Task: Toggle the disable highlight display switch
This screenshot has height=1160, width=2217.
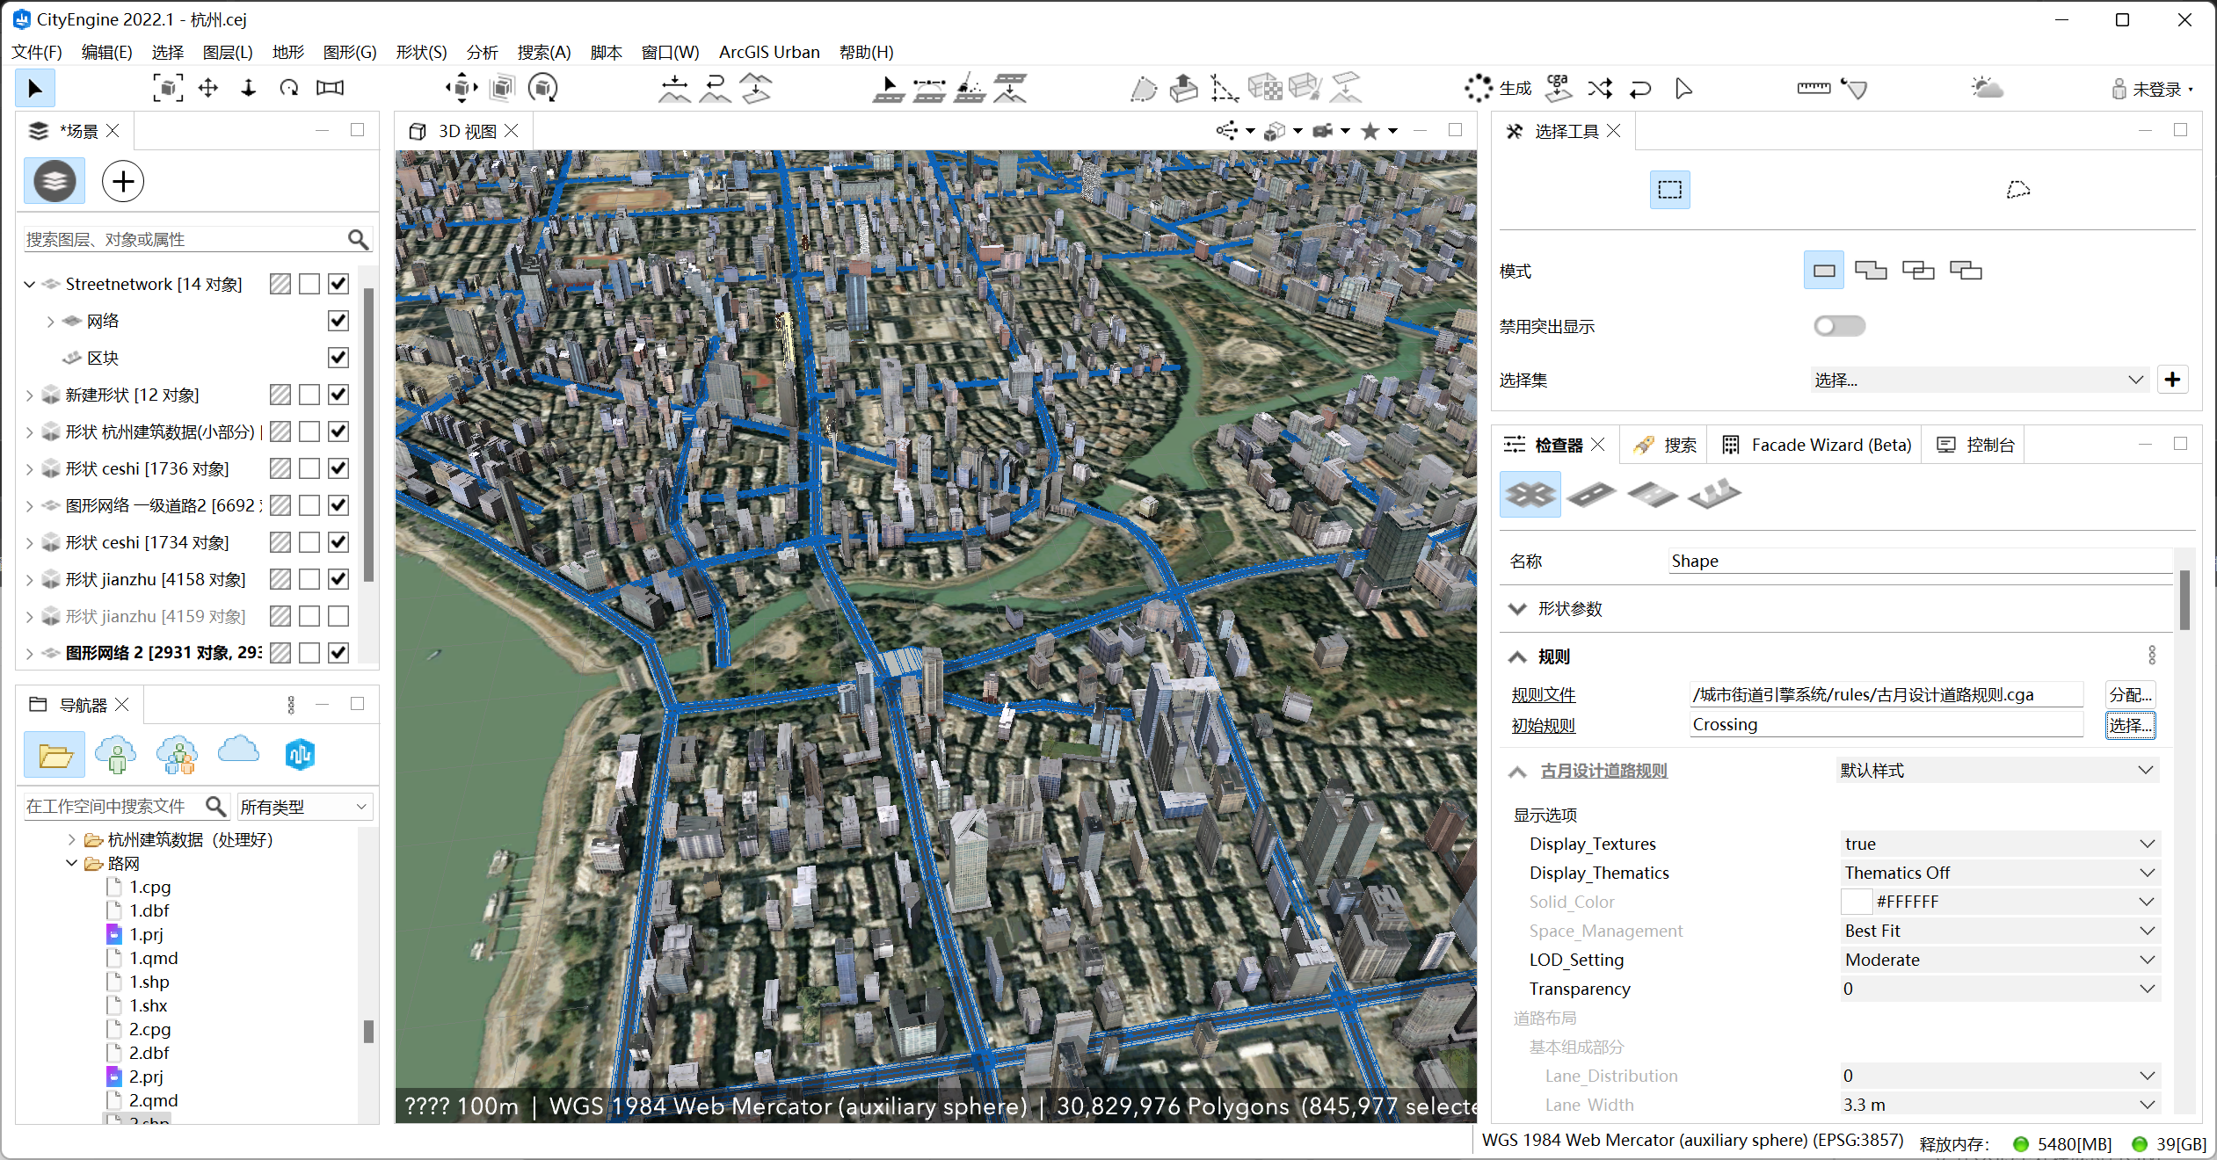Action: point(1838,326)
